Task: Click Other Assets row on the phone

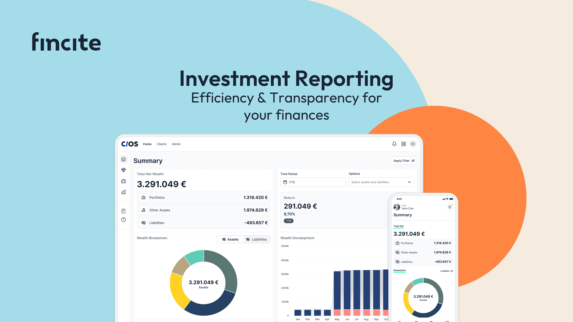Action: pos(423,252)
